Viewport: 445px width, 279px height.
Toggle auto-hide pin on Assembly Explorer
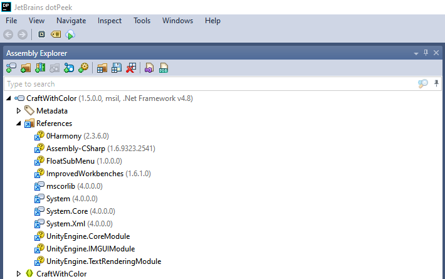coord(426,53)
